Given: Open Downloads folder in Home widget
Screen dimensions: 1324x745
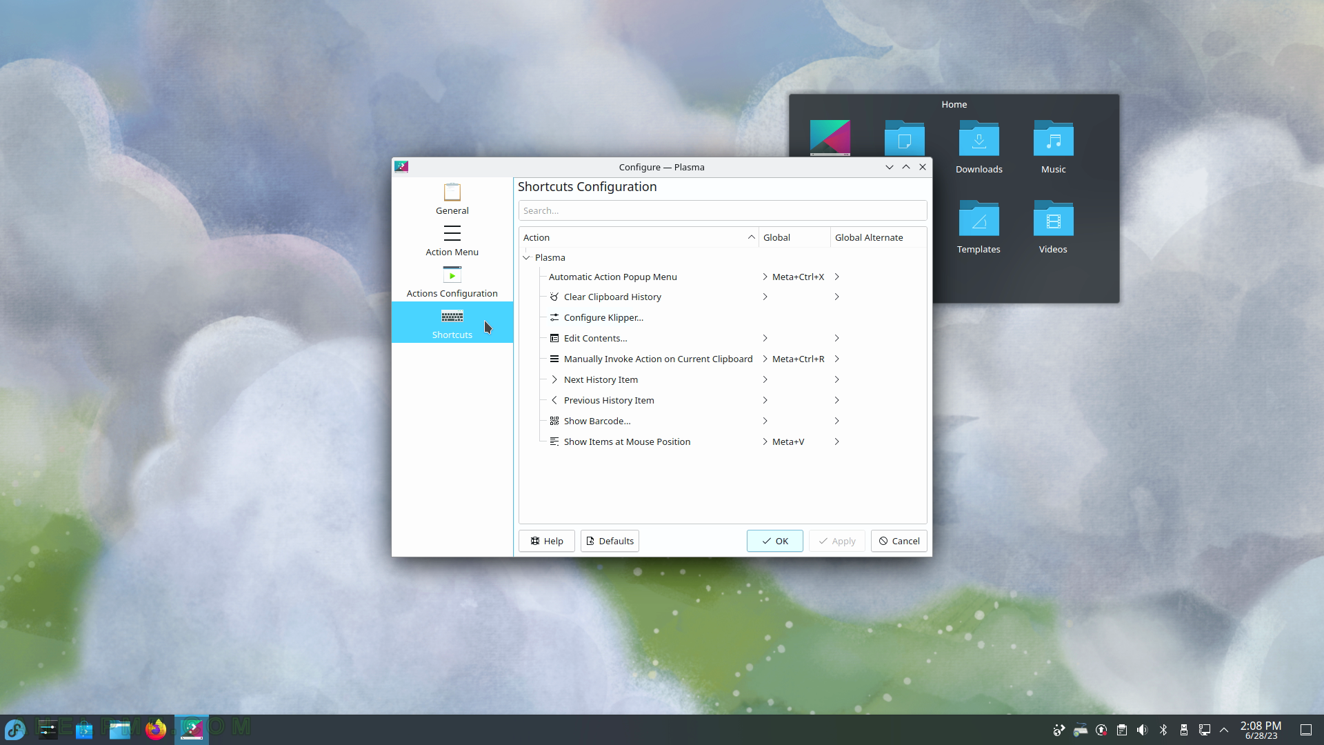Looking at the screenshot, I should [979, 148].
